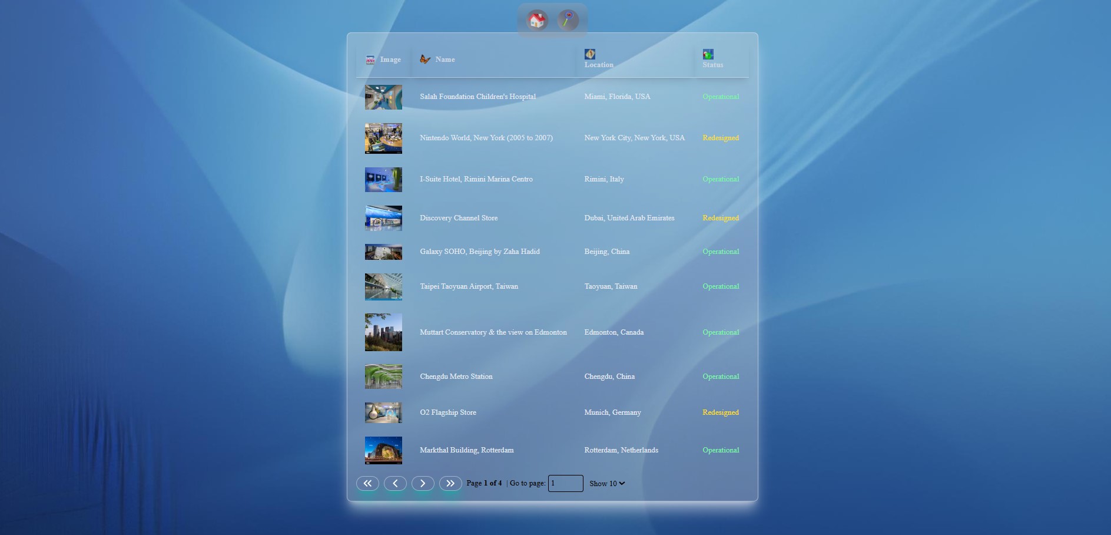Click the 'Page 1 of 4' indicator

tap(484, 483)
